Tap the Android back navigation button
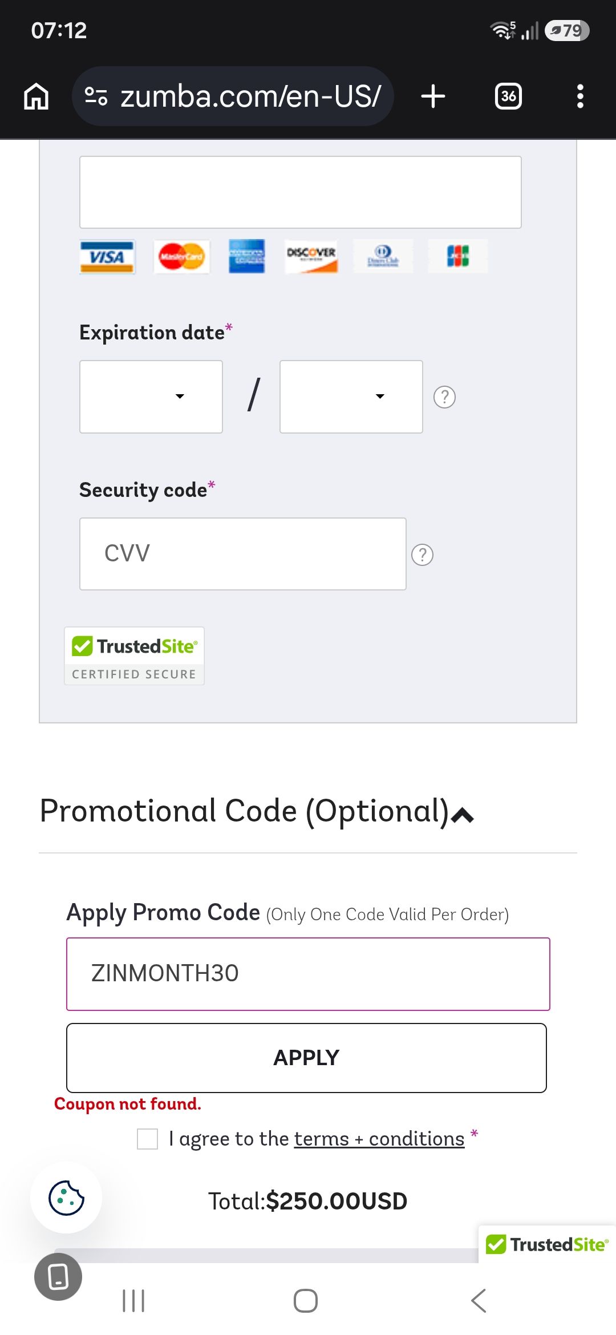 (x=479, y=1301)
